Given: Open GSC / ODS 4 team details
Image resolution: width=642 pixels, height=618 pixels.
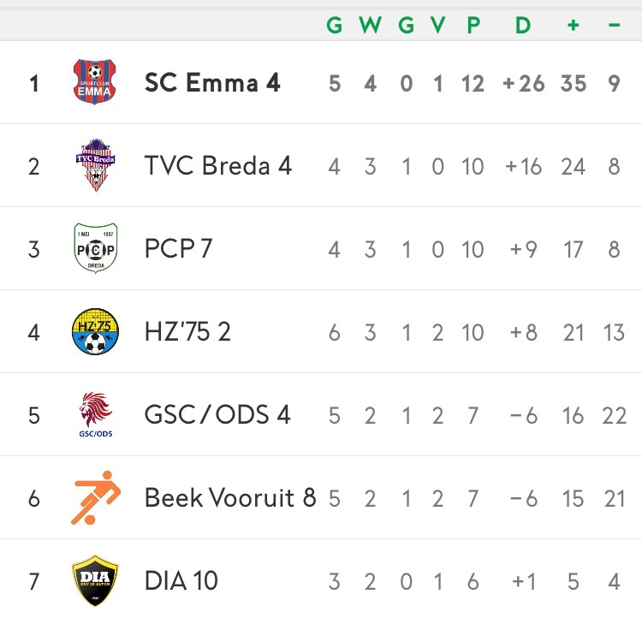Looking at the screenshot, I should pos(217,414).
